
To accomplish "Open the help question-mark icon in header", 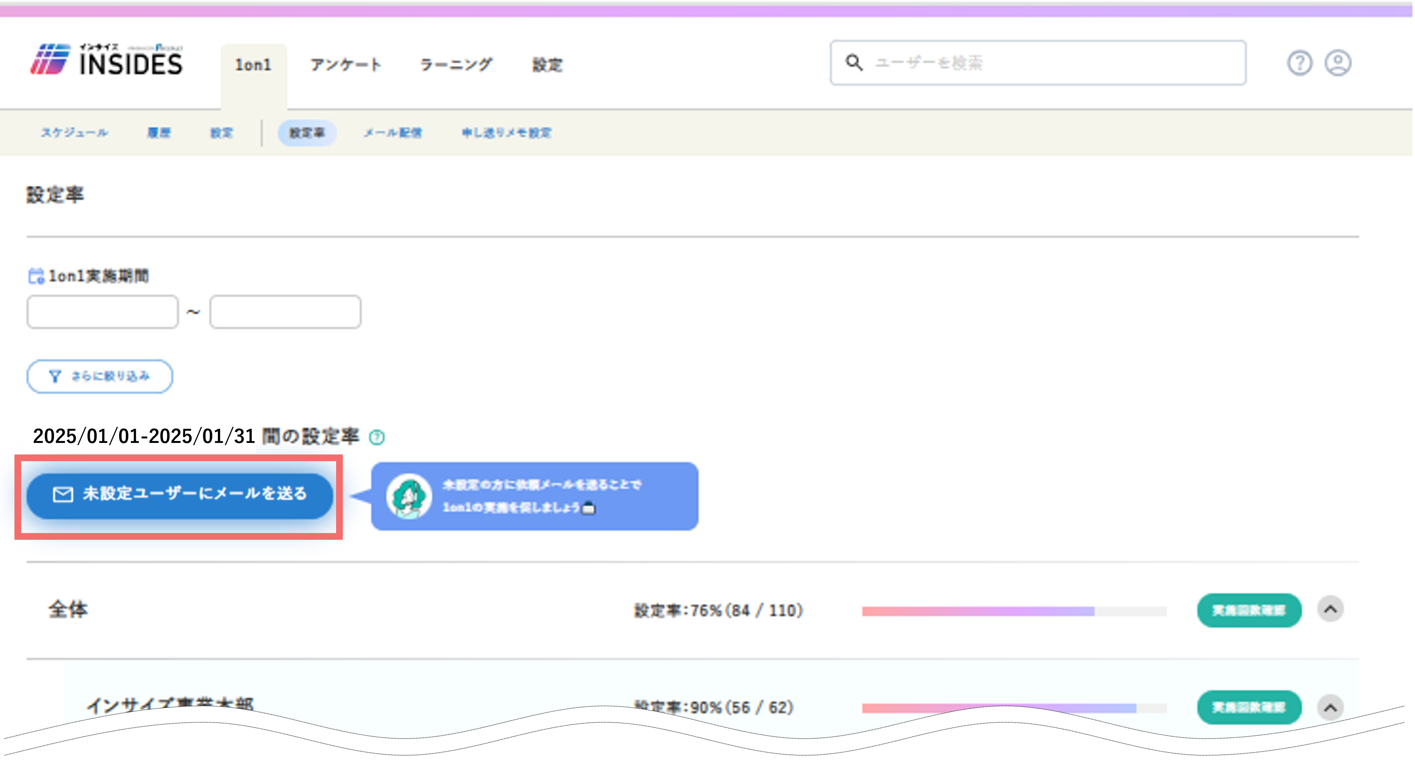I will [x=1299, y=63].
